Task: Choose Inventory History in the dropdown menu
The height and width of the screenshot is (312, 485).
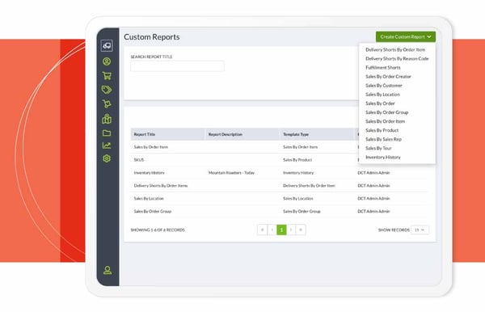Action: [383, 157]
